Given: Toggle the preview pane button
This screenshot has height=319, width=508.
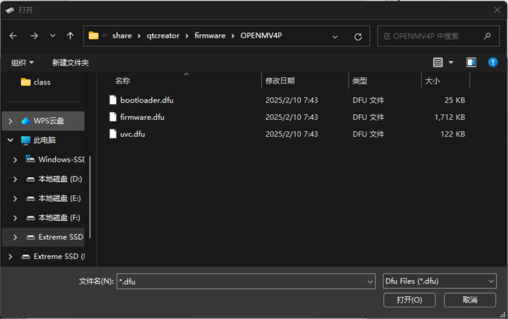Looking at the screenshot, I should (x=471, y=62).
